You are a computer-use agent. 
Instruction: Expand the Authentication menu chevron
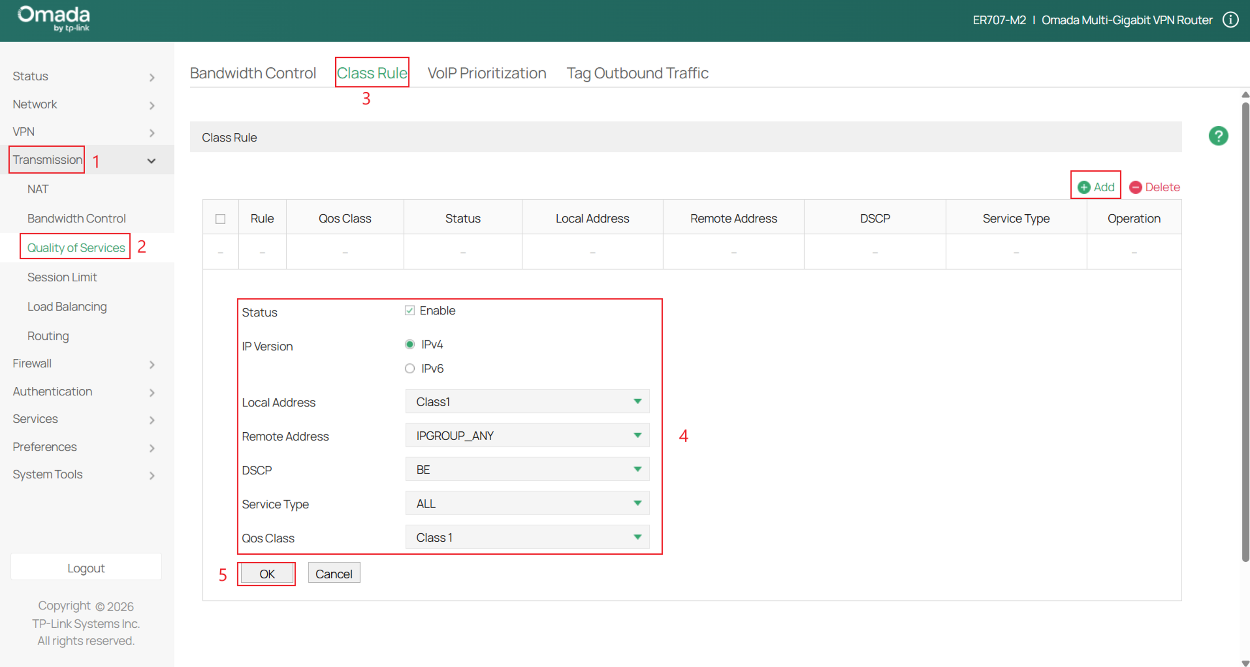click(152, 392)
